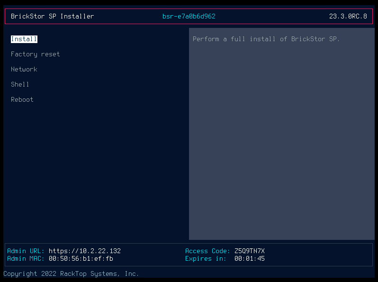Click the install description text

tap(266, 39)
